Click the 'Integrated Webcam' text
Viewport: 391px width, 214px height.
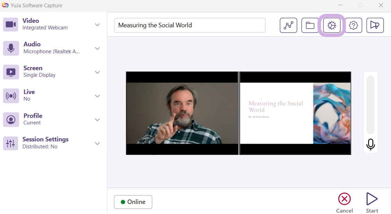(45, 28)
